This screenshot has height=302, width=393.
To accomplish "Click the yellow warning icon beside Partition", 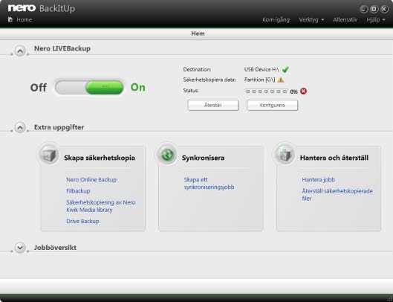I will 281,80.
